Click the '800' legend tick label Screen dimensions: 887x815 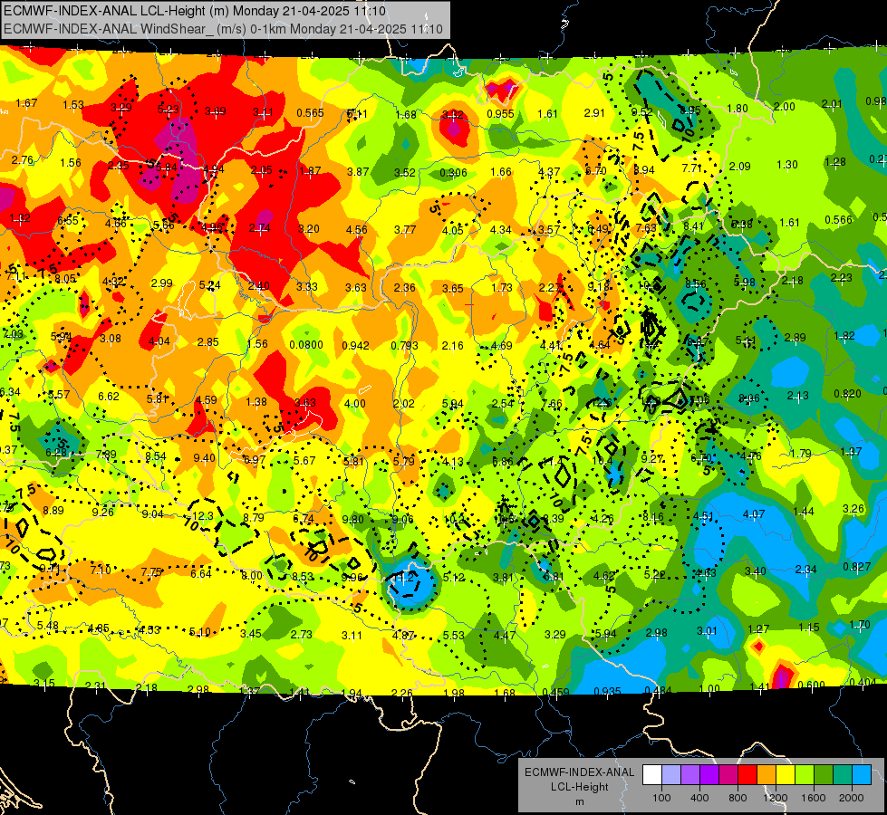click(x=738, y=798)
